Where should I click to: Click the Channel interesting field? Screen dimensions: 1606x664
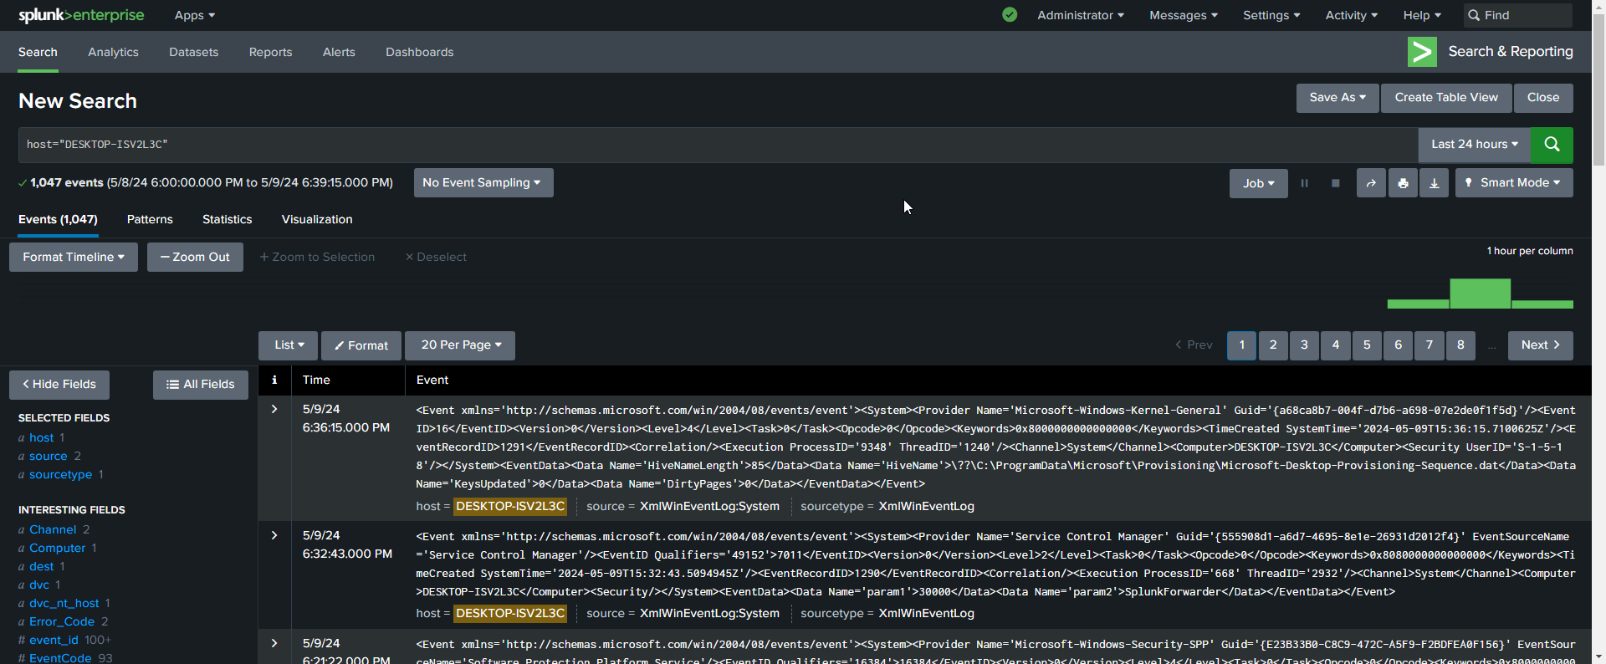click(53, 529)
